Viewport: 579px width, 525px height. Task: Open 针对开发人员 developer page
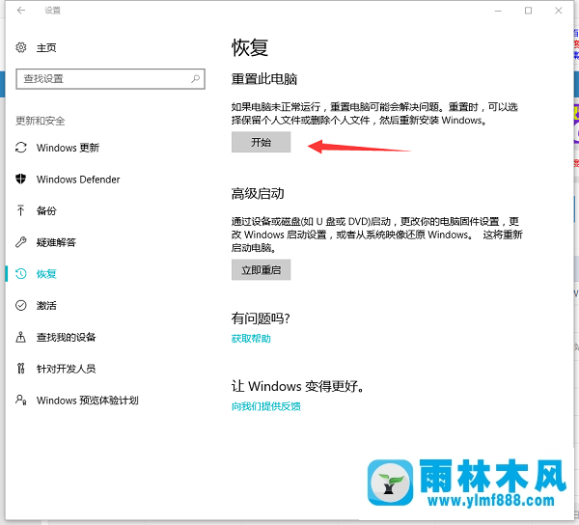(66, 369)
